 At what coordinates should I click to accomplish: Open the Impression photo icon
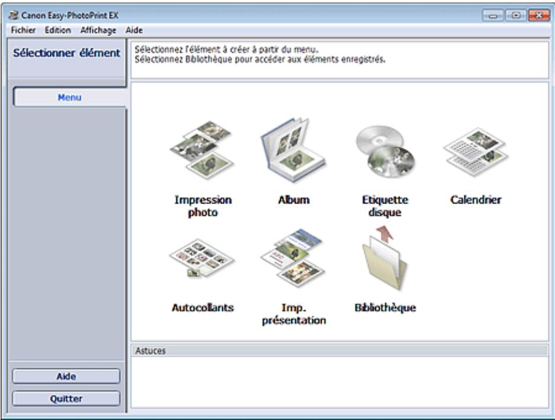[202, 150]
